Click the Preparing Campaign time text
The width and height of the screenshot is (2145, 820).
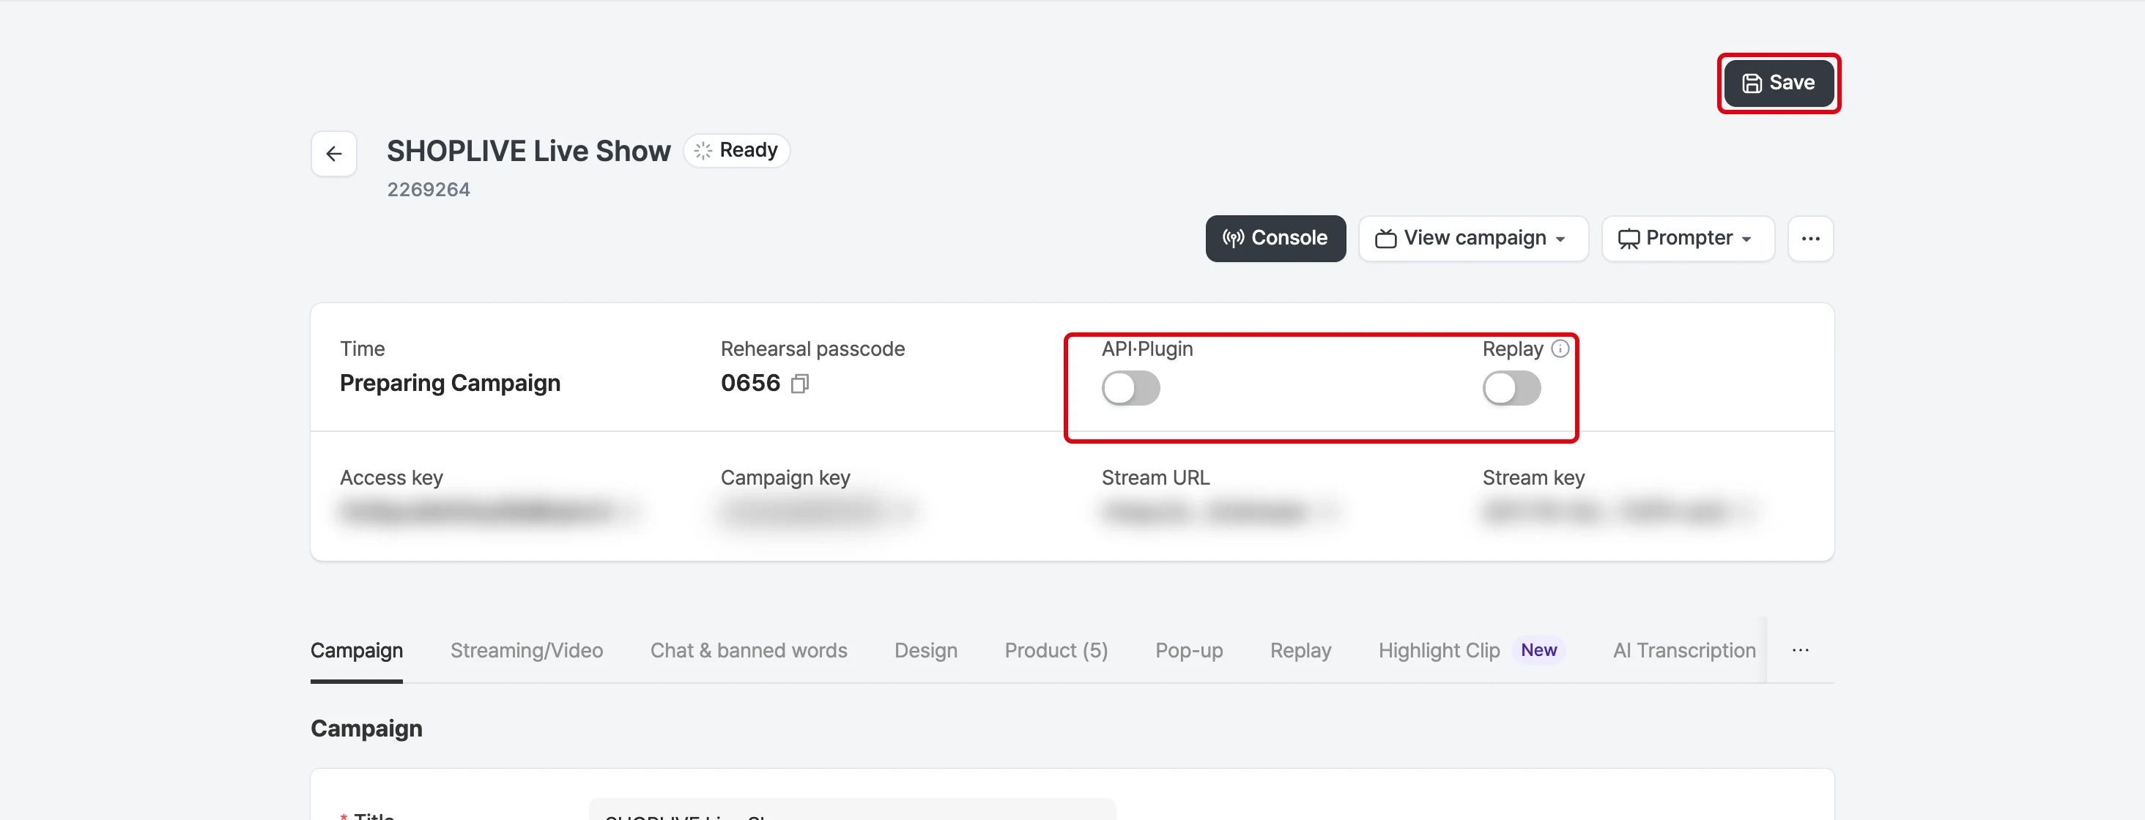tap(450, 383)
